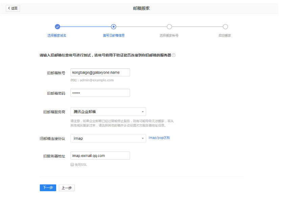
Task: Open the 旧邮箱连接协议 imap dropdown
Action: [x=108, y=138]
